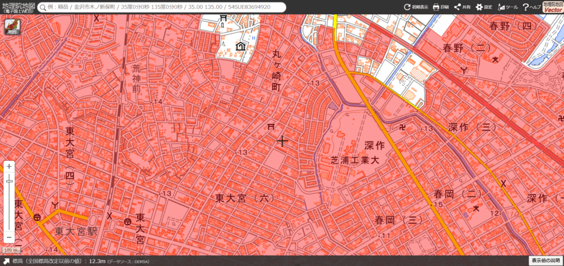Open the map layer selector (地図) icon
The image size is (564, 266).
(12, 27)
